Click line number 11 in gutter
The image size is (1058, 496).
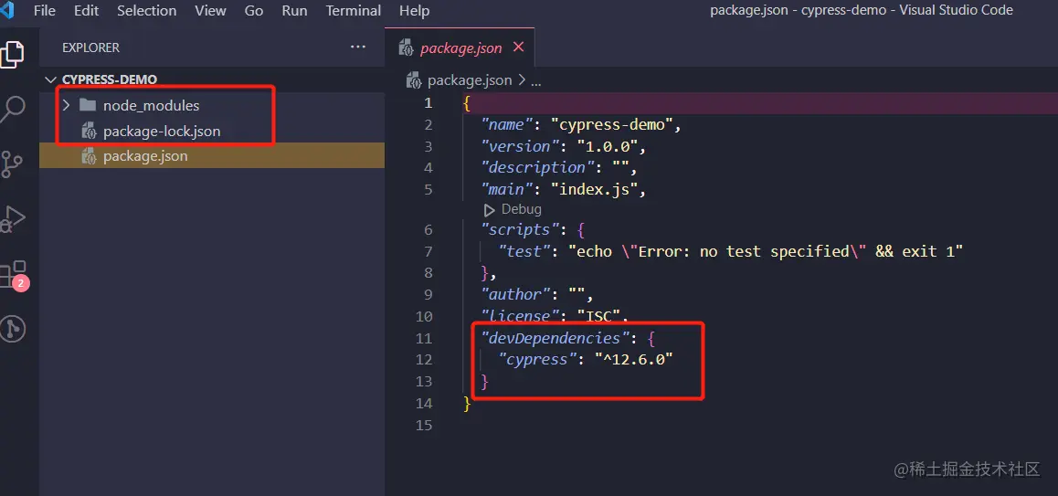[x=425, y=337]
